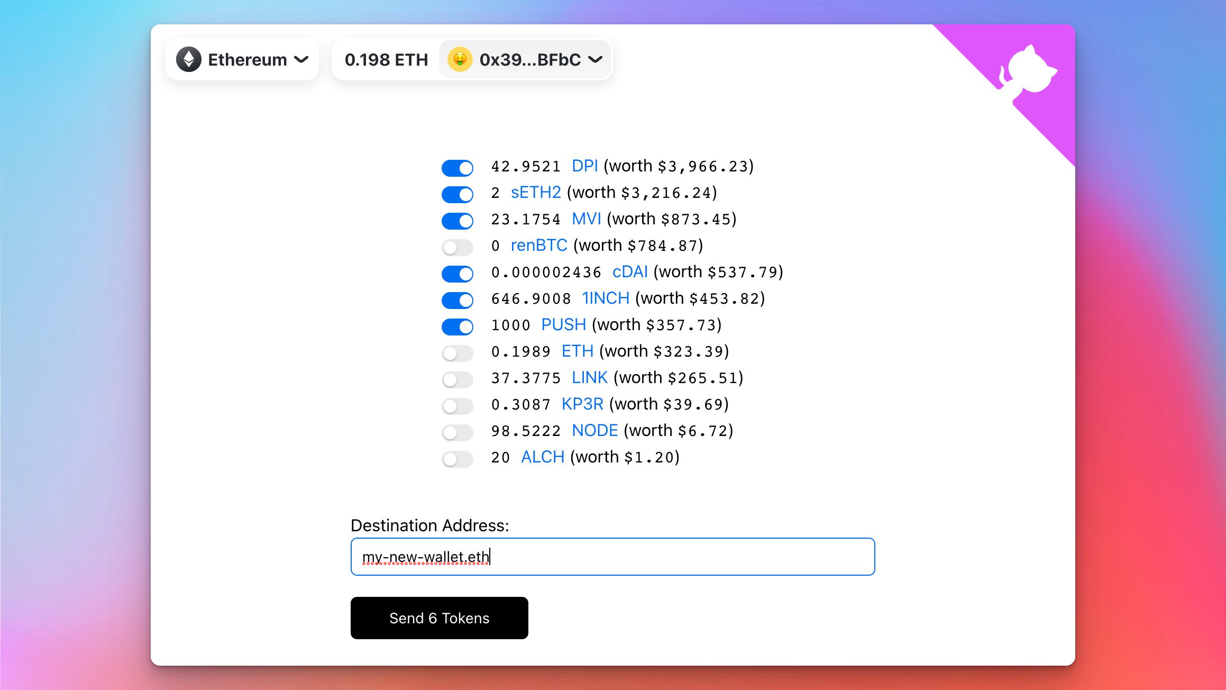Click the Ethereum logo icon

click(189, 59)
